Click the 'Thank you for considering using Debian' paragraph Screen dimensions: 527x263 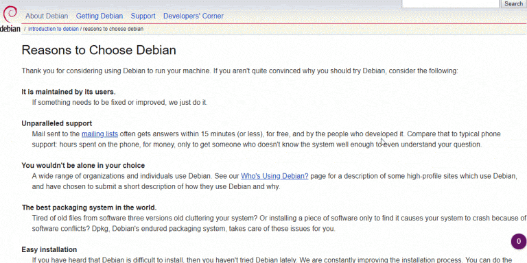239,71
